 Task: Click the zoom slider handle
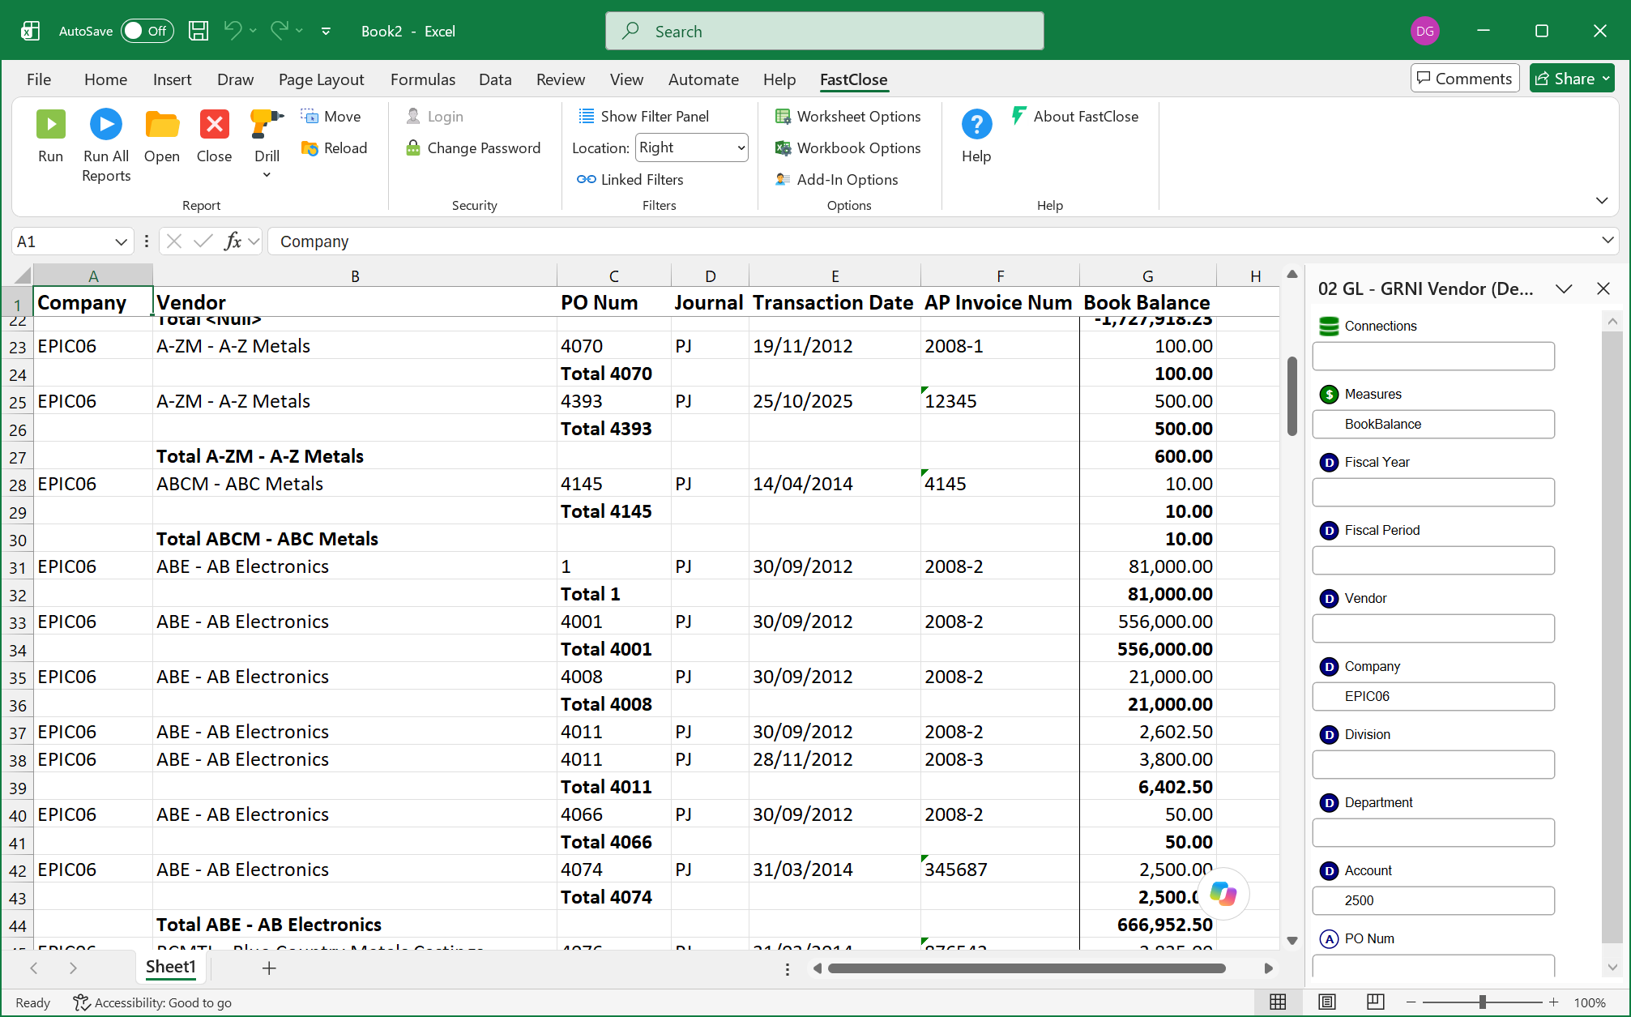click(x=1482, y=1002)
